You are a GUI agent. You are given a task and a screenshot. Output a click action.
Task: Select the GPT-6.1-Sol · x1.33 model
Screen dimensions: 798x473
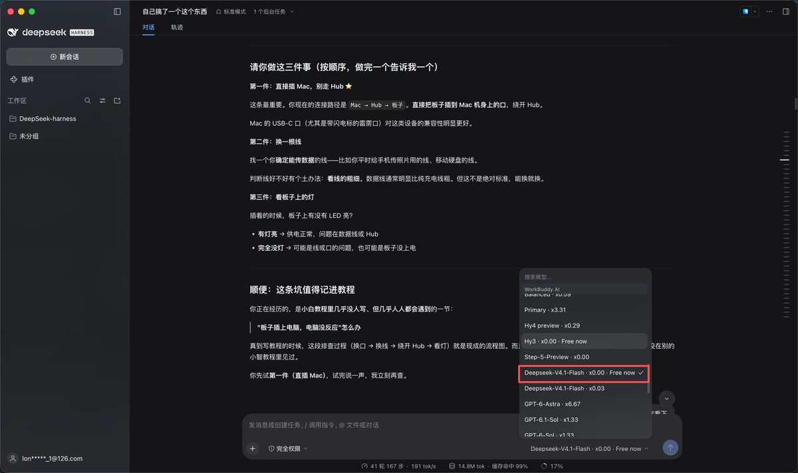(x=585, y=420)
